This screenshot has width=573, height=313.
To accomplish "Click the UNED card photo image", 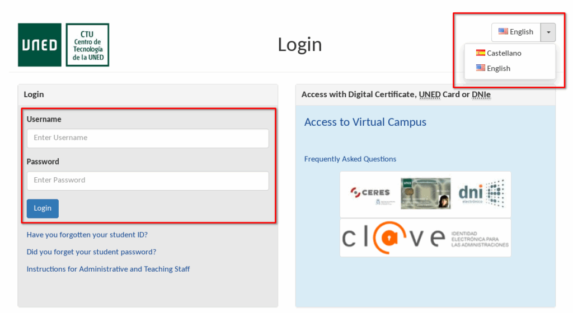I will [425, 193].
